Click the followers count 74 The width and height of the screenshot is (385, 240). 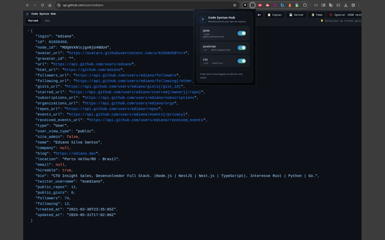pos(67,198)
